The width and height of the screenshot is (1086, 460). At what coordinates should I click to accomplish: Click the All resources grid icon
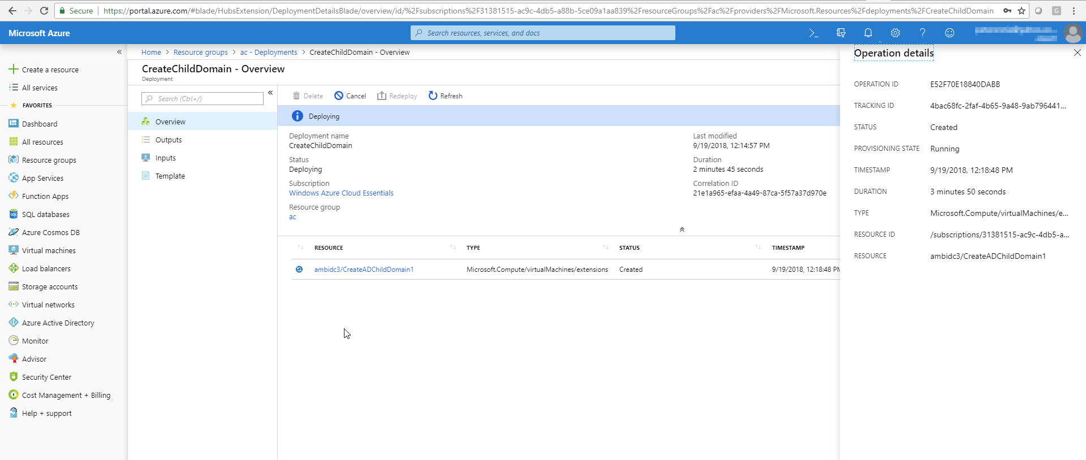(14, 141)
